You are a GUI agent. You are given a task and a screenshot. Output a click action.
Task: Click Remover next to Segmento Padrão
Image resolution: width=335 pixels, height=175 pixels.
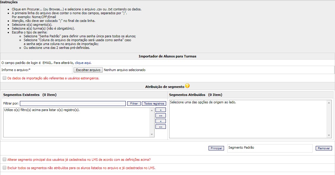[x=324, y=148]
